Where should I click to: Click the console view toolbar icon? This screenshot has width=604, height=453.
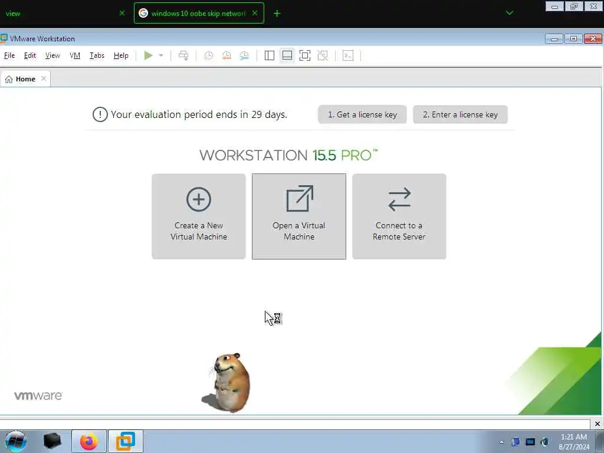(x=348, y=55)
